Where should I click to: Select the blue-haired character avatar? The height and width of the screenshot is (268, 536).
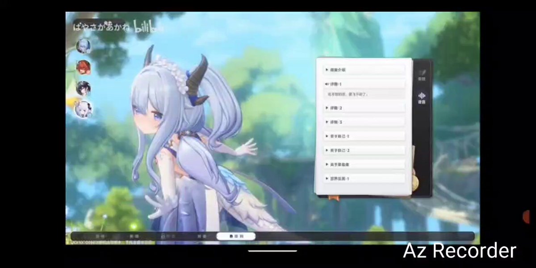[x=84, y=45]
